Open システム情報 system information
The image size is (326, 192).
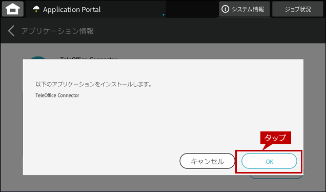coord(244,9)
